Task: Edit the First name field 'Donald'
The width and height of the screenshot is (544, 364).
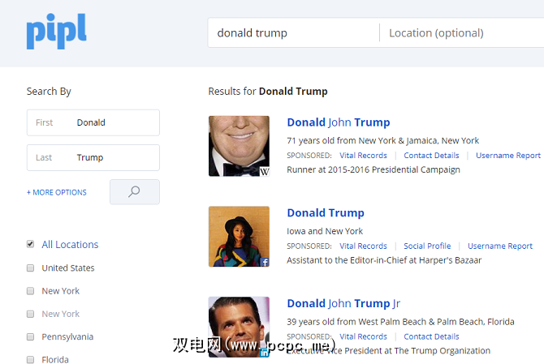Action: coord(93,122)
